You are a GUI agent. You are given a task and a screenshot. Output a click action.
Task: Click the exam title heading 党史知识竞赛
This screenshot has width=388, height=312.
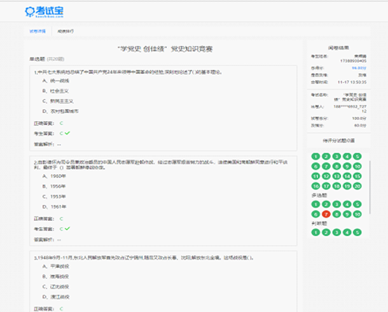[x=165, y=49]
